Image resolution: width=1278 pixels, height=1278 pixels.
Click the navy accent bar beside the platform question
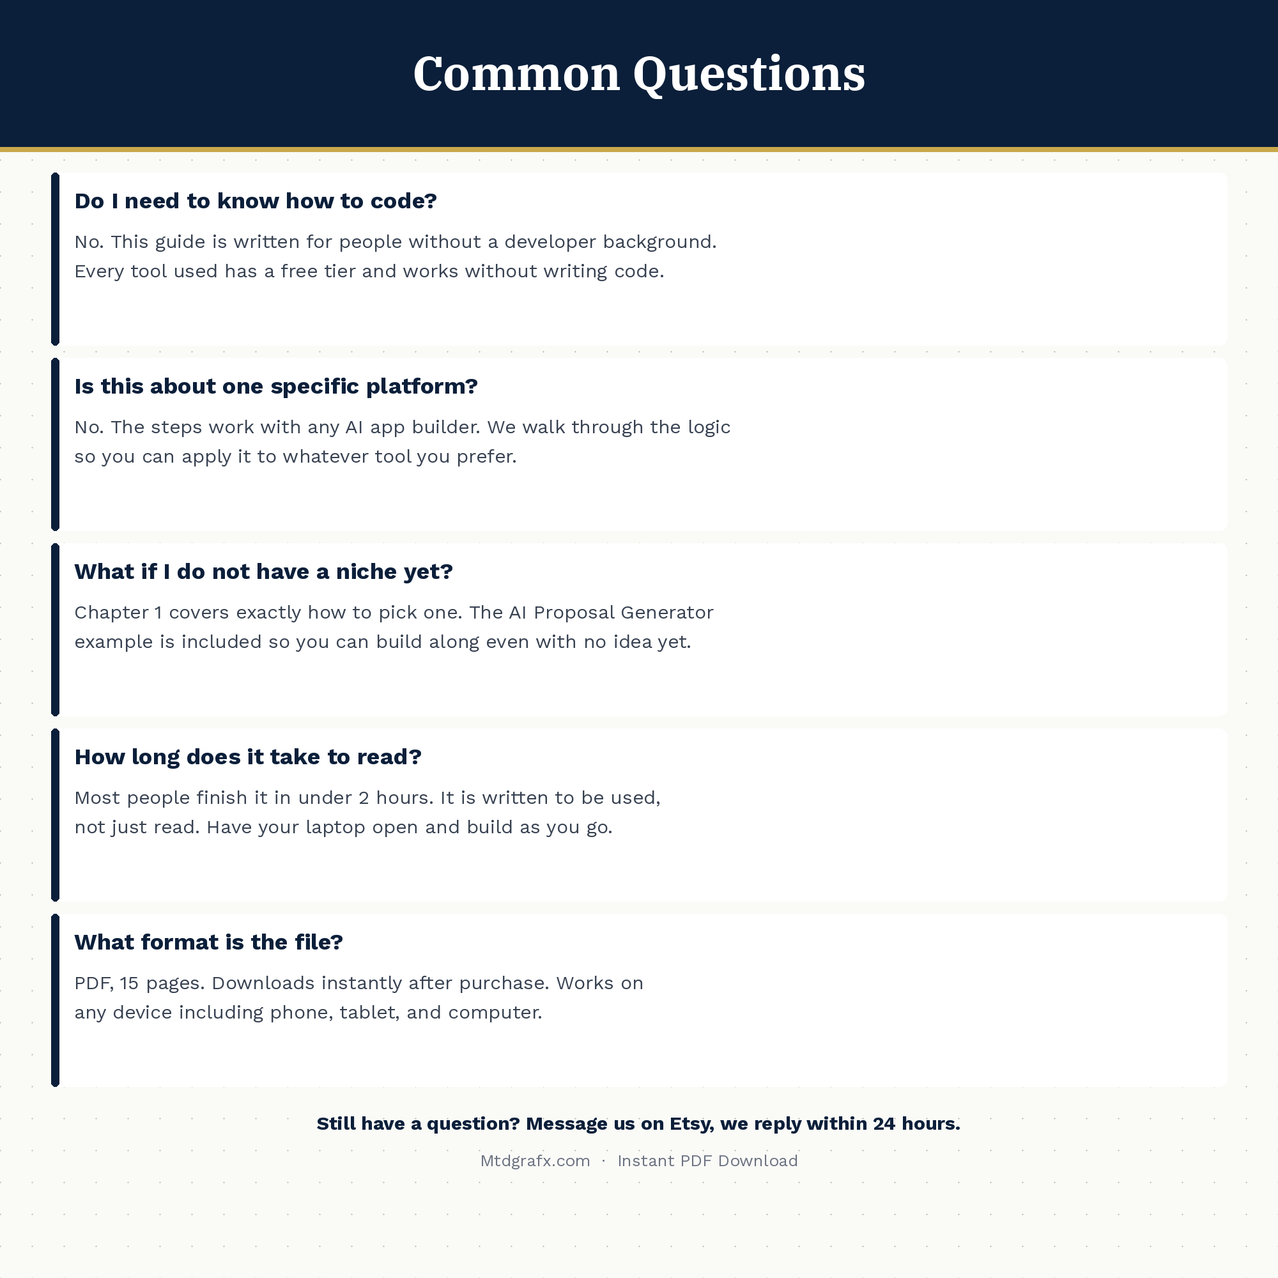56,444
